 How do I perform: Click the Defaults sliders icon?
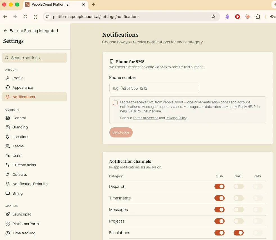click(8, 174)
